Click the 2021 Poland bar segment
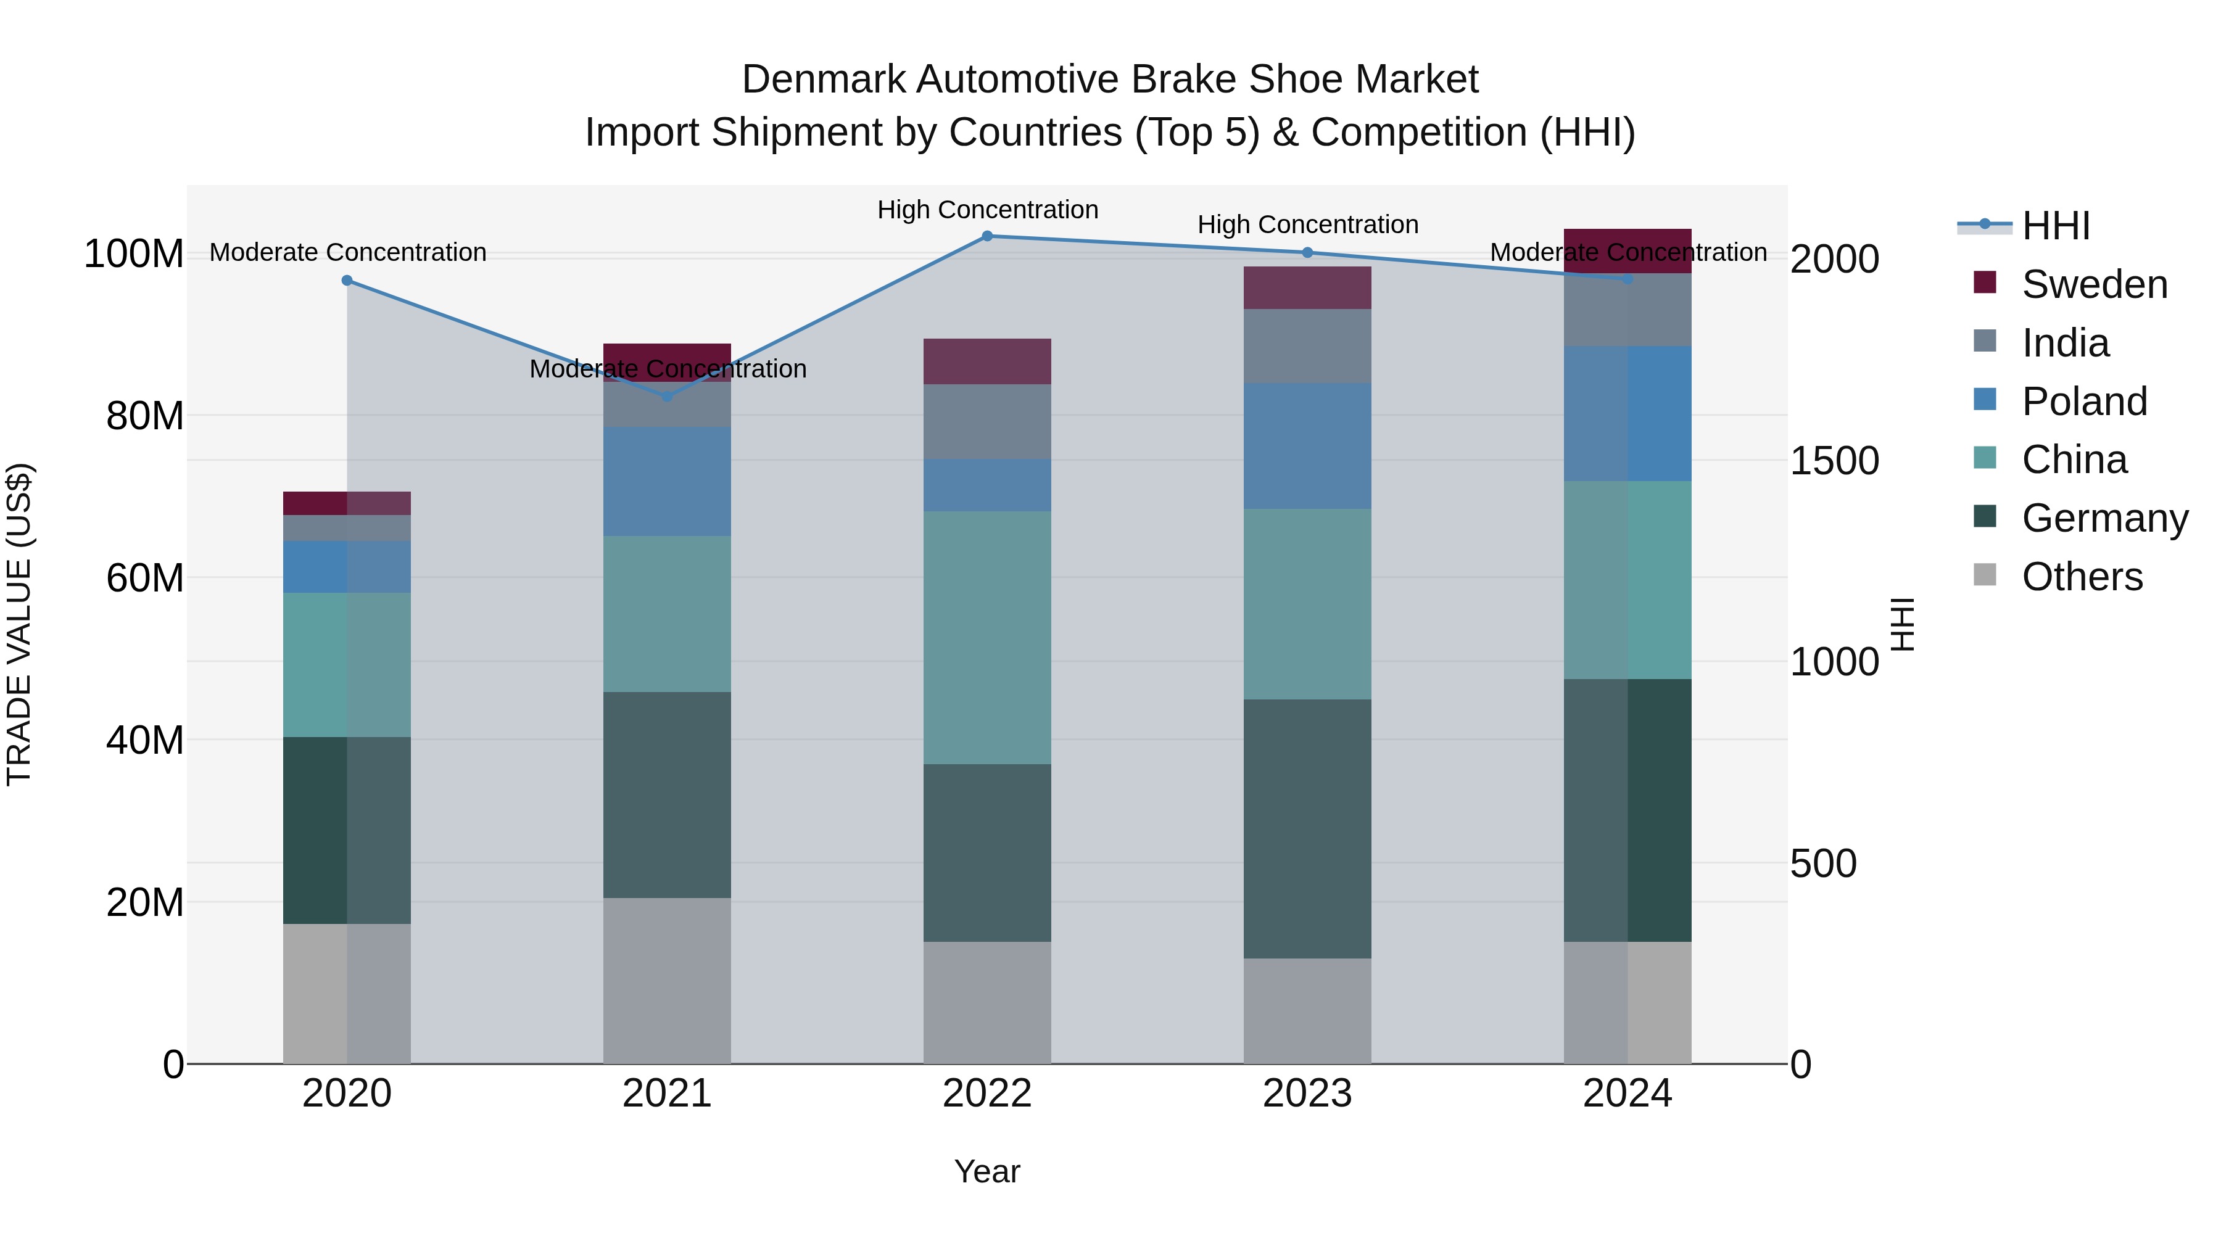2221x1249 pixels. tap(666, 481)
